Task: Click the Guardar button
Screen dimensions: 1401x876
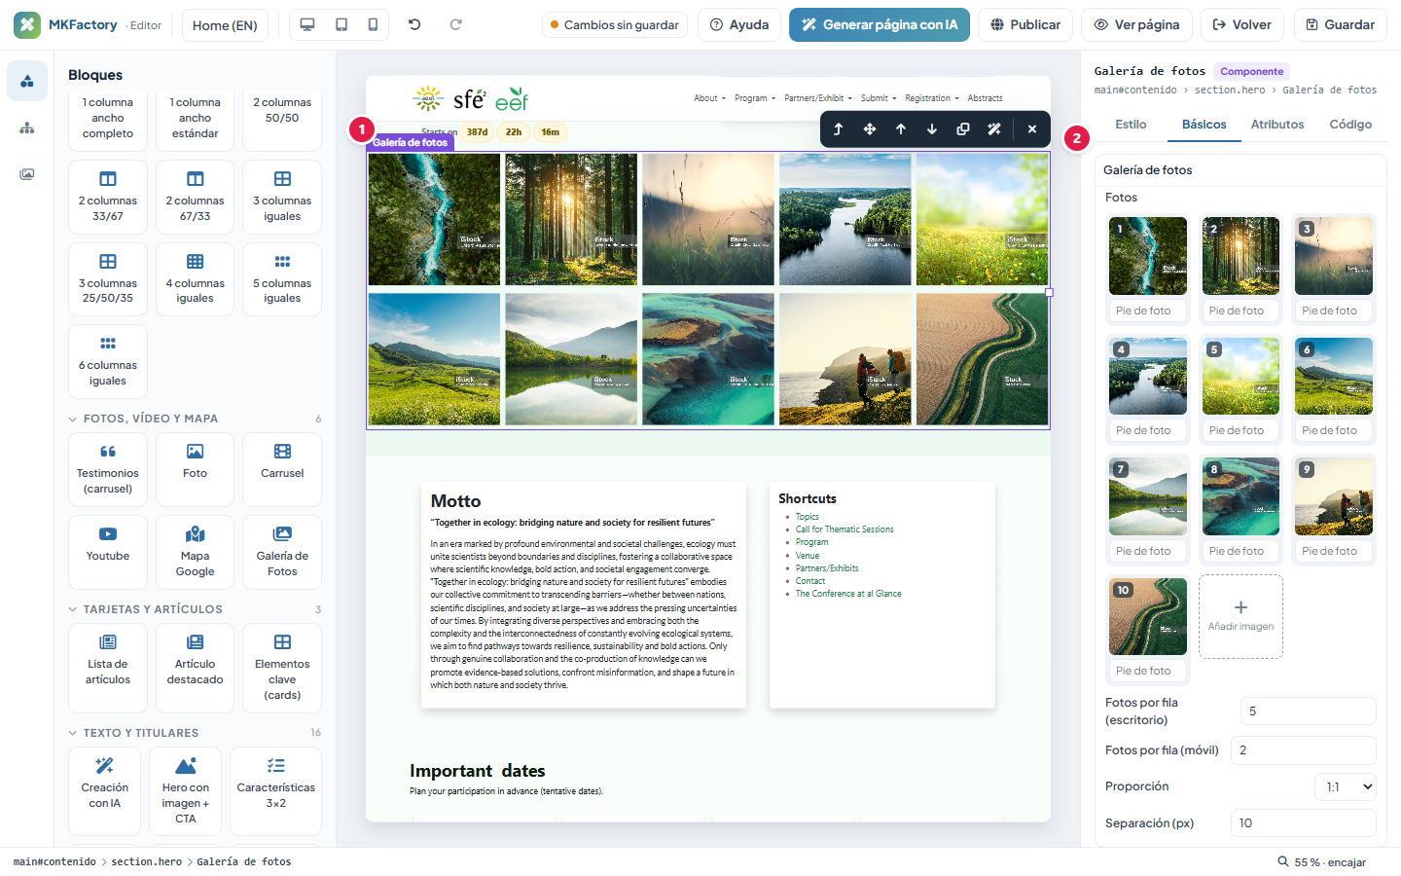Action: [1341, 25]
